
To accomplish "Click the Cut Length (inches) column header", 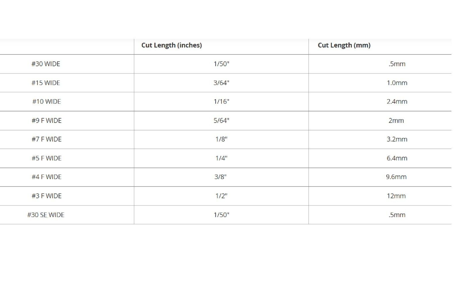I will pos(172,45).
